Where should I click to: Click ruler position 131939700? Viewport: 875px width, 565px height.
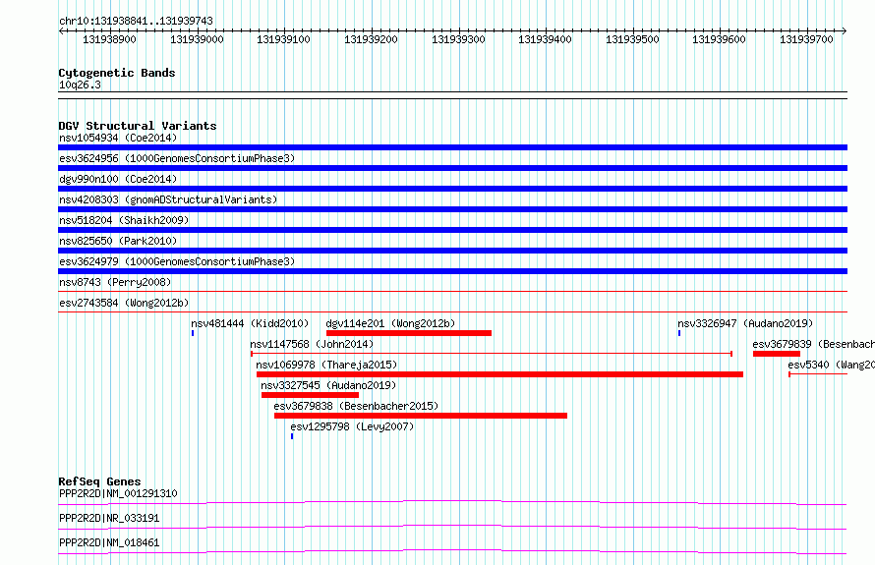pyautogui.click(x=806, y=39)
